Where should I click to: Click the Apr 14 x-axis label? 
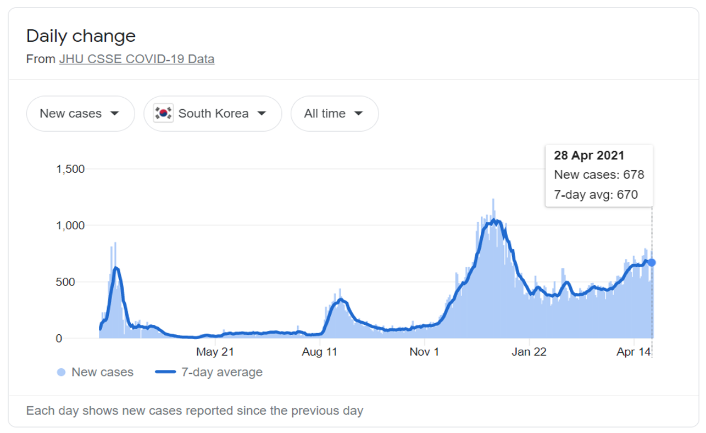tap(633, 352)
